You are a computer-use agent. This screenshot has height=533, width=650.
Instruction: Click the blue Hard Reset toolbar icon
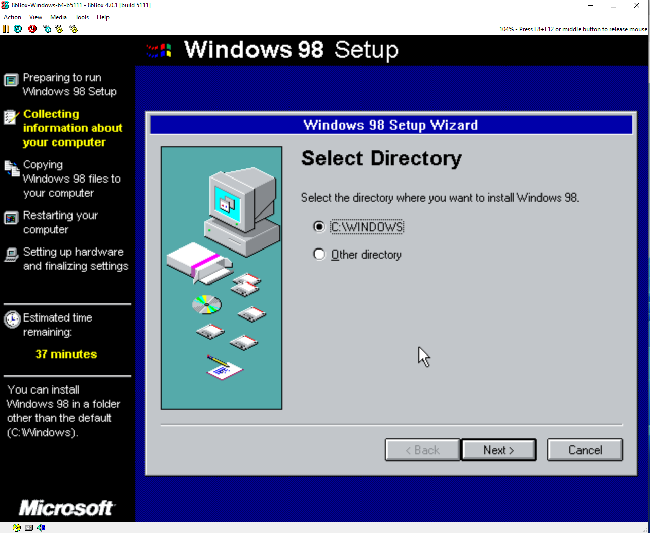tap(18, 29)
